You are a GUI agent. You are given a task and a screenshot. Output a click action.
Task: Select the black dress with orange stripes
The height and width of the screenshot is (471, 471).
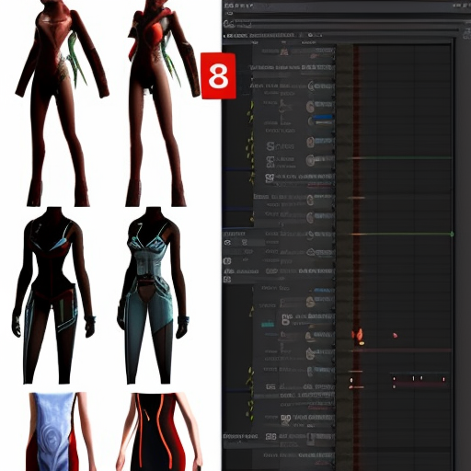pyautogui.click(x=160, y=431)
